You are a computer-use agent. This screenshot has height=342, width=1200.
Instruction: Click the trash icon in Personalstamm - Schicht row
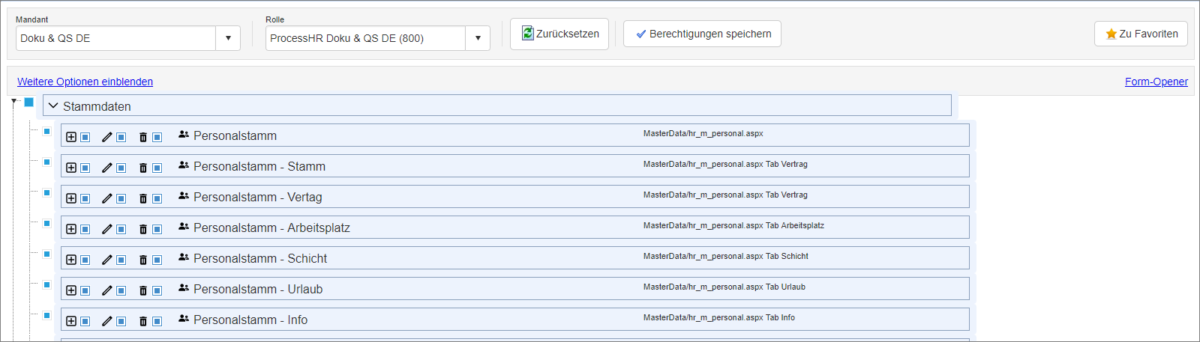[x=143, y=260]
